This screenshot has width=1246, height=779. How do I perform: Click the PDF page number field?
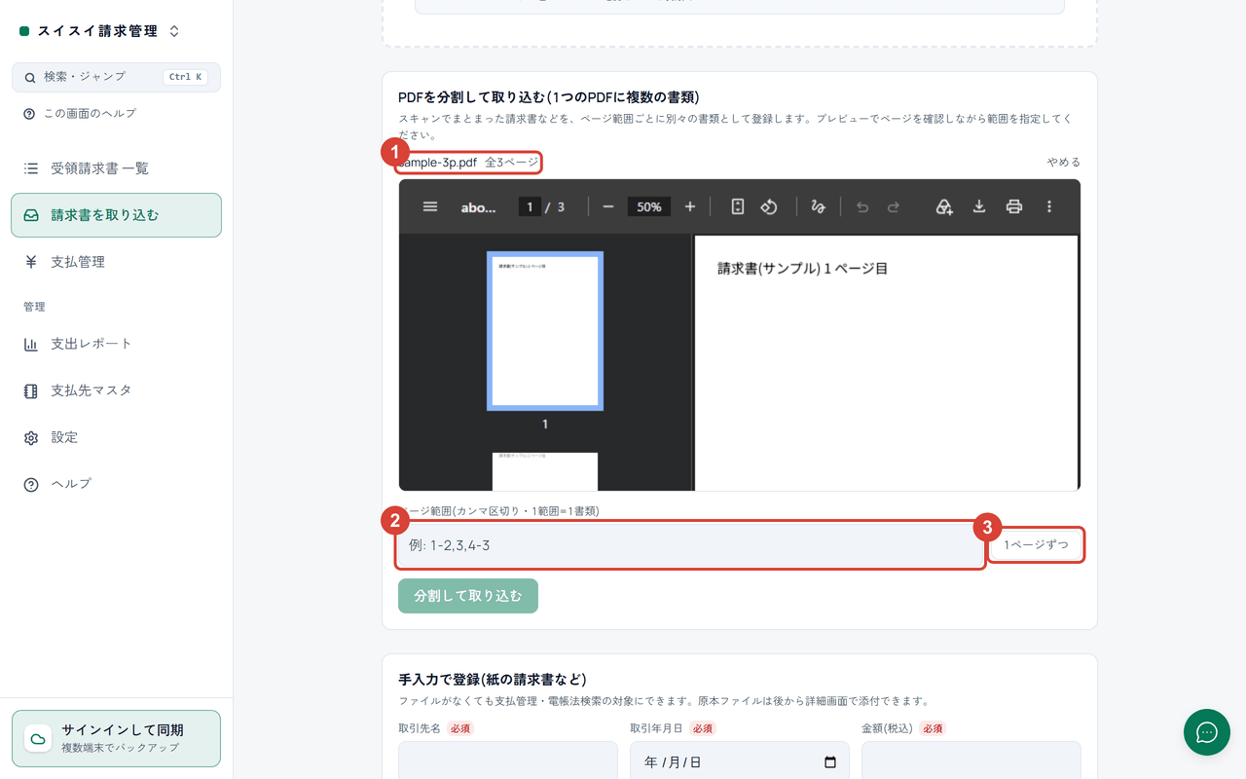(x=530, y=206)
